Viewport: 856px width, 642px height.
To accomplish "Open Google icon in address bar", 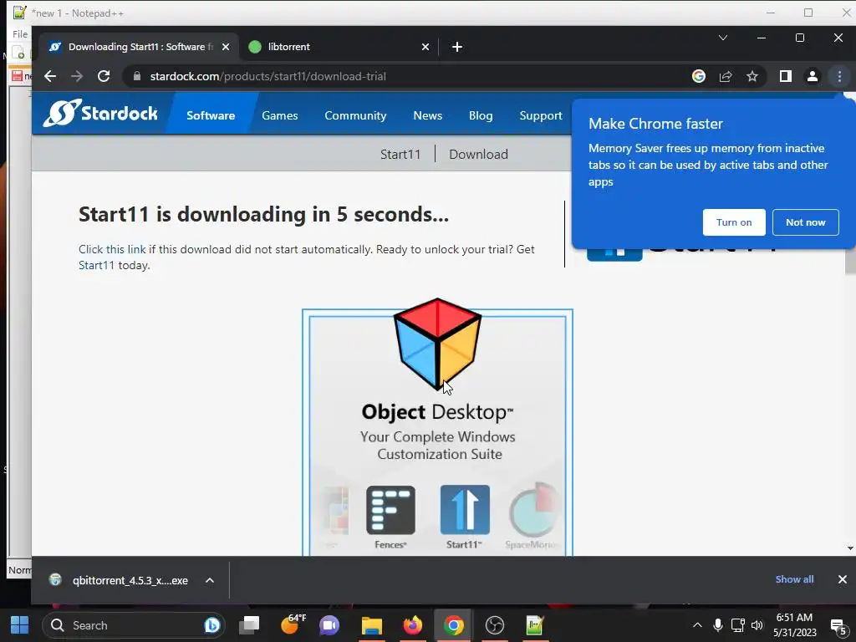I will [699, 76].
